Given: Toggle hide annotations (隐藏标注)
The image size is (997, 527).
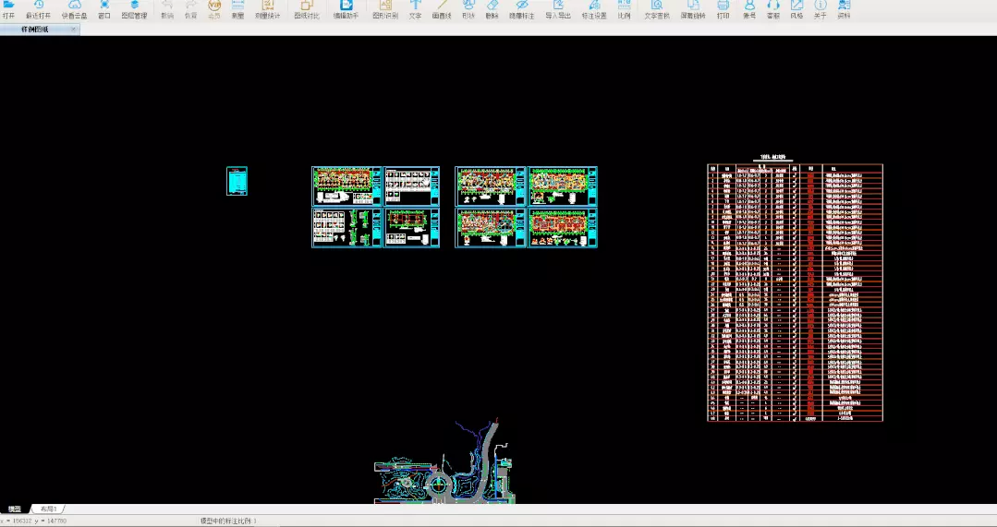Looking at the screenshot, I should (522, 9).
